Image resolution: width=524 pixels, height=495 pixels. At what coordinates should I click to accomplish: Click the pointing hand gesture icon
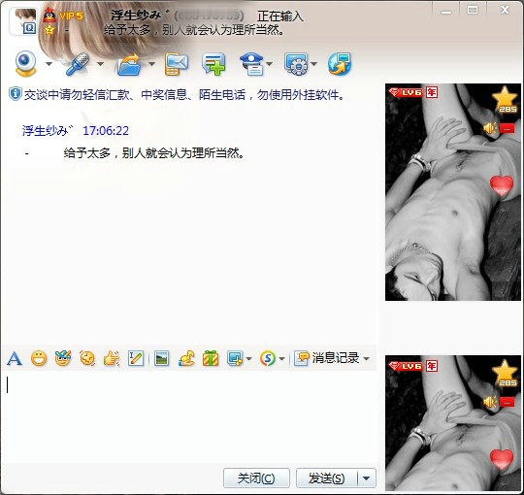point(112,359)
